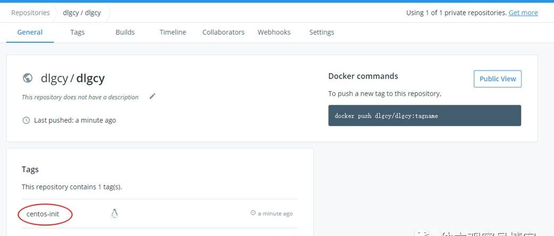This screenshot has height=236, width=554.
Task: Click the Public View button
Action: pos(498,79)
